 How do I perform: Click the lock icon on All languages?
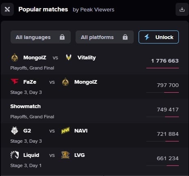point(62,37)
